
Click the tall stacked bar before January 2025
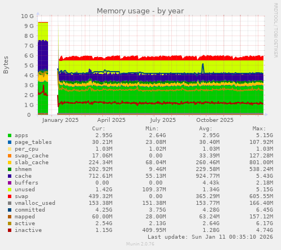[x=43, y=68]
